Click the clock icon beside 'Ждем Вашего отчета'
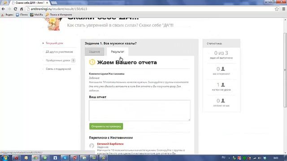Image resolution: width=287 pixels, height=161 pixels. (92, 62)
